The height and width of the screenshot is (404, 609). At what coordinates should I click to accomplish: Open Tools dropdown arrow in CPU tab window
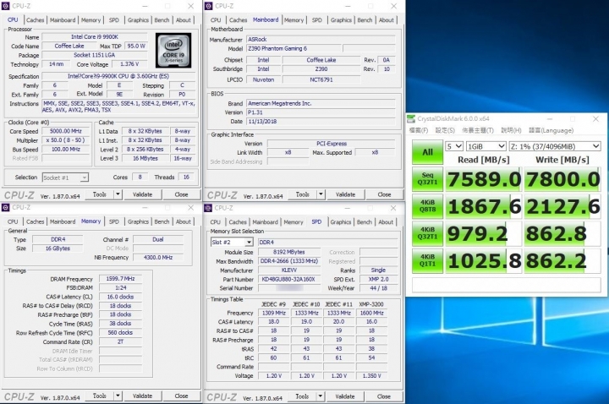pyautogui.click(x=118, y=194)
